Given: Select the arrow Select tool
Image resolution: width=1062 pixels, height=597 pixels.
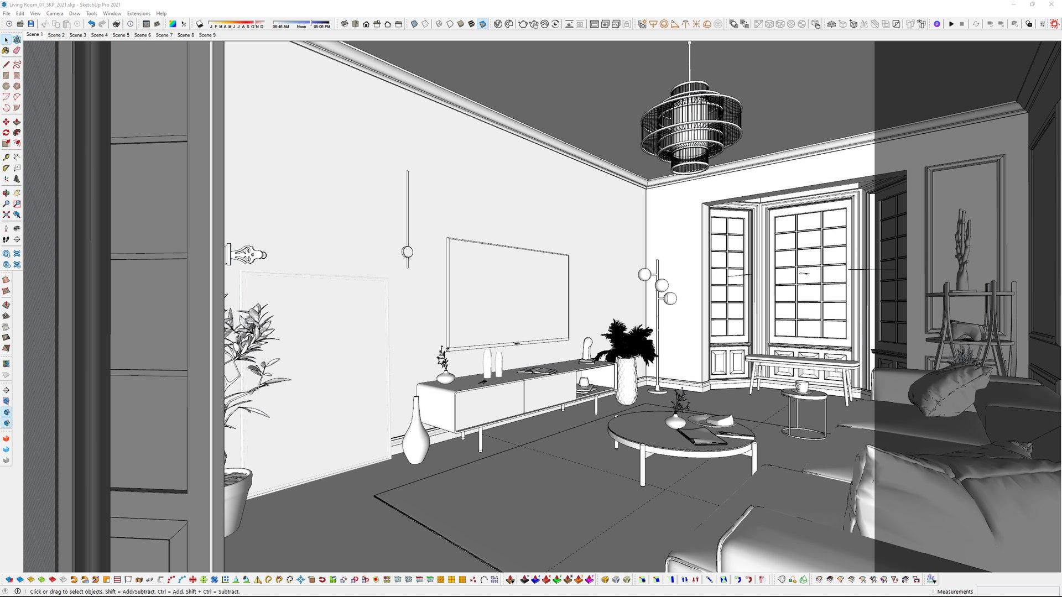Looking at the screenshot, I should tap(6, 40).
